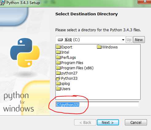Click the 系统 (C:) drive label

[72, 40]
